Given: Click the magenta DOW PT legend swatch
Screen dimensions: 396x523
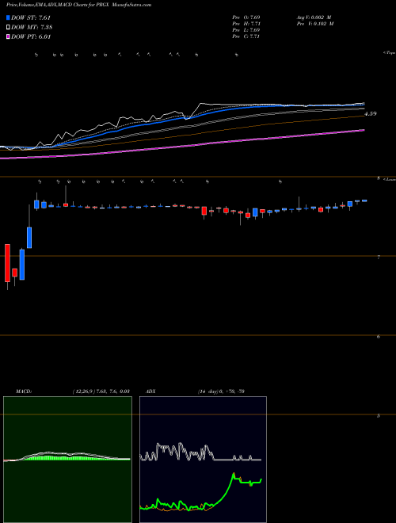Looking at the screenshot, I should [x=8, y=36].
